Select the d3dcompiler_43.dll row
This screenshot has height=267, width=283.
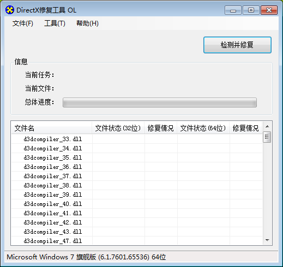coord(137,232)
